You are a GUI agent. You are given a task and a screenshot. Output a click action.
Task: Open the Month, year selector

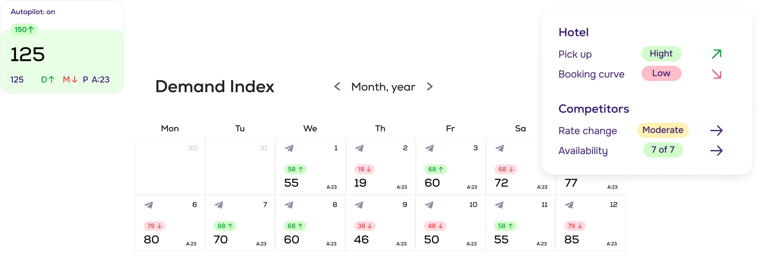tap(383, 87)
